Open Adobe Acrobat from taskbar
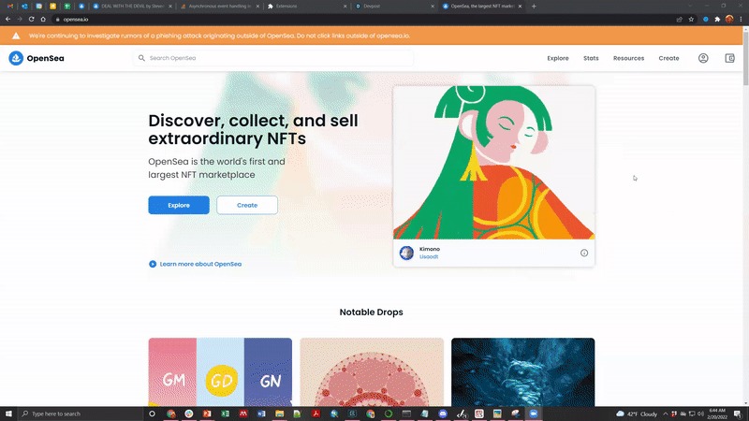 (316, 414)
